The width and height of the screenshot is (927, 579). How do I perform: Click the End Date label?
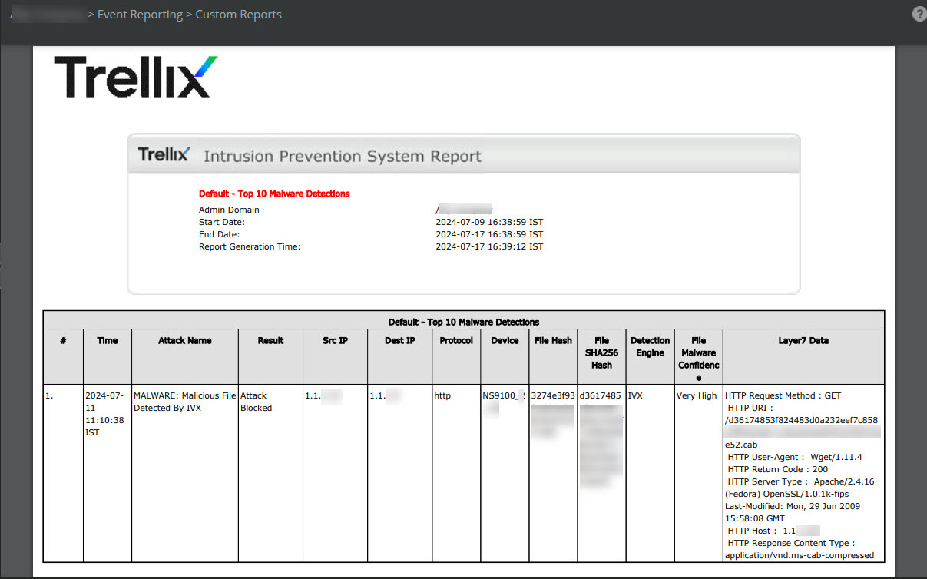pos(220,234)
